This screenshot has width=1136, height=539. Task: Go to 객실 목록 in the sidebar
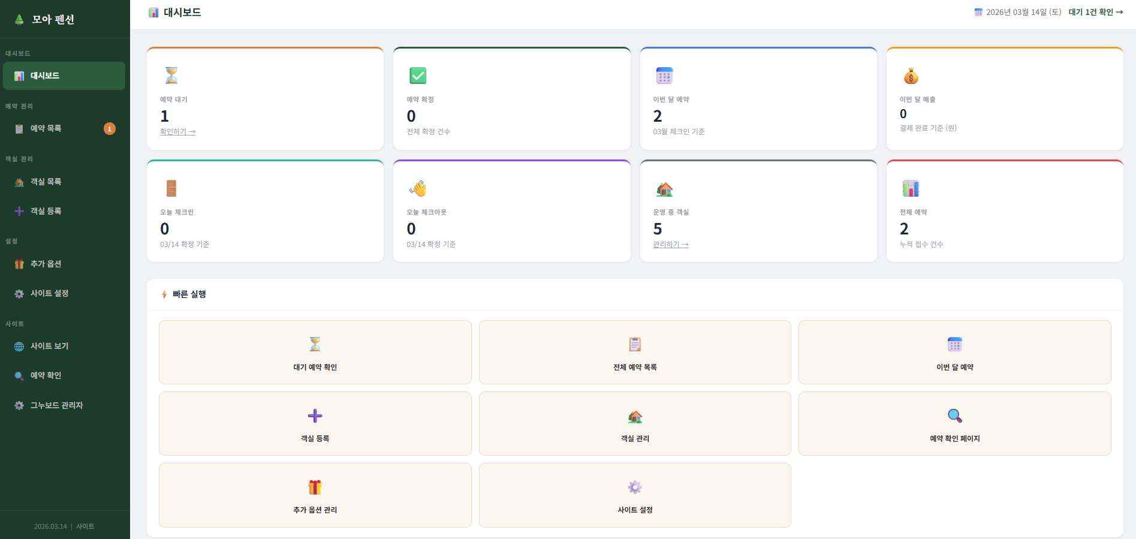(x=46, y=182)
